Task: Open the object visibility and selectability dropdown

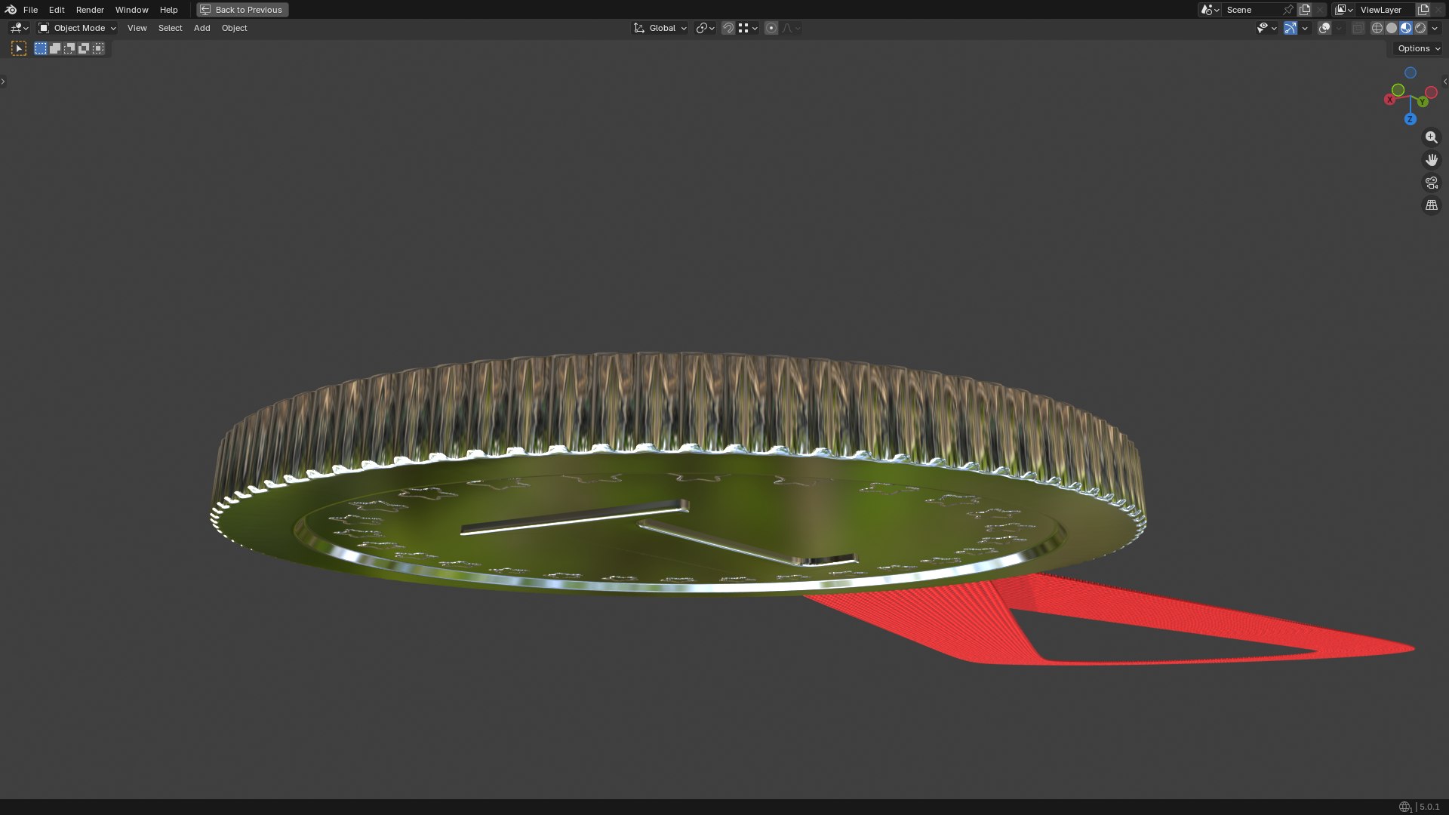Action: (x=1266, y=28)
